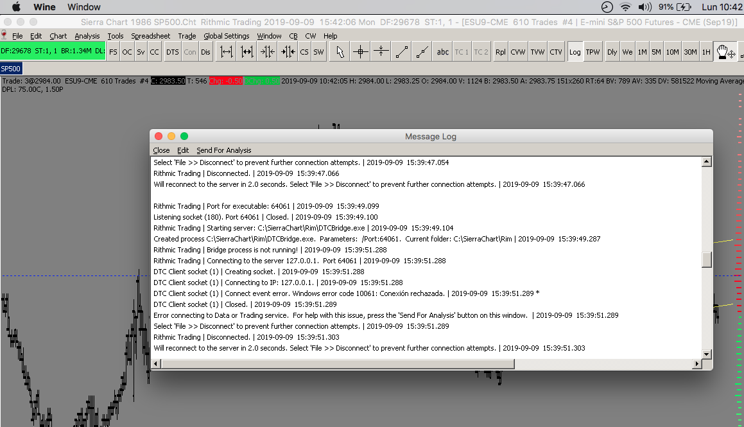This screenshot has height=427, width=744.
Task: Click Message Log horizontal scrollbar thumb
Action: pyautogui.click(x=338, y=364)
